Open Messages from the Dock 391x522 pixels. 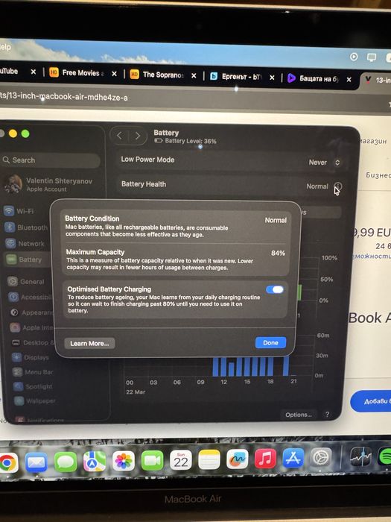pyautogui.click(x=66, y=462)
